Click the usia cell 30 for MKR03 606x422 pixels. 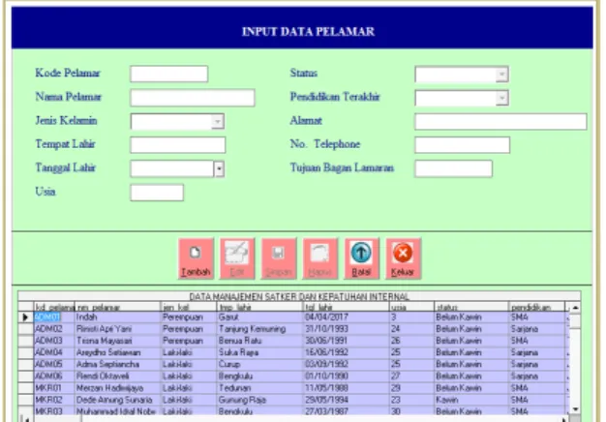pyautogui.click(x=411, y=411)
